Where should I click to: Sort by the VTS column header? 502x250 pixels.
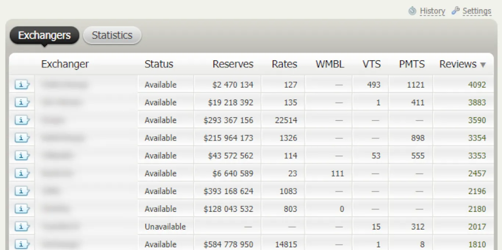coord(372,64)
